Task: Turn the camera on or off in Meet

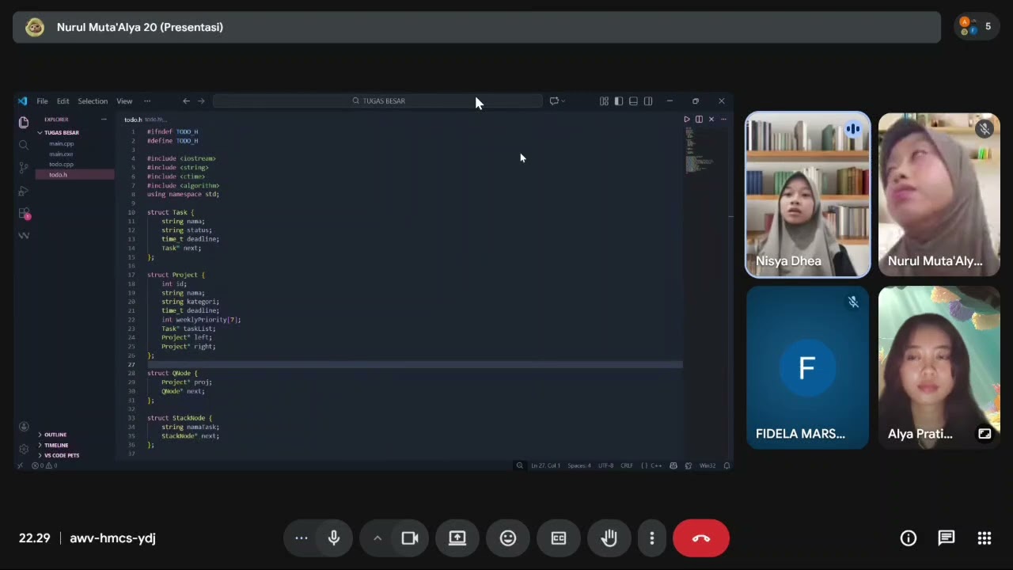Action: point(410,538)
